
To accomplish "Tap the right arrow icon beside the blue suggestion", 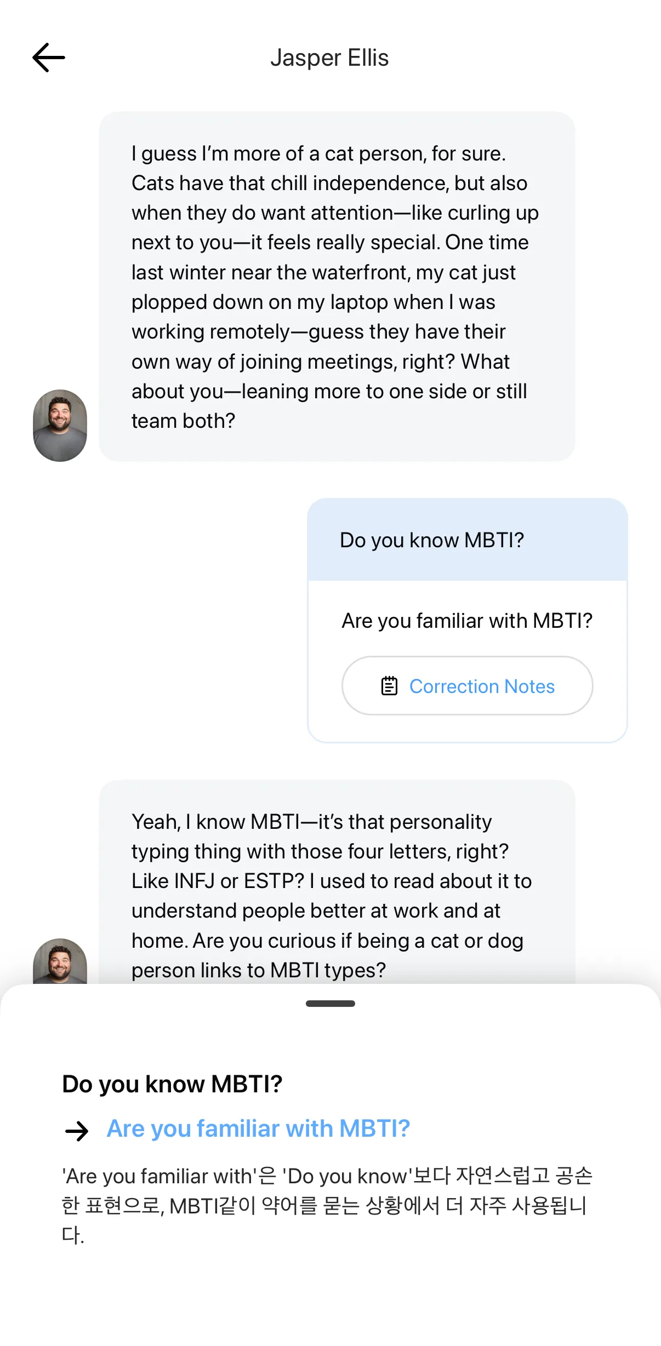I will [x=77, y=1131].
